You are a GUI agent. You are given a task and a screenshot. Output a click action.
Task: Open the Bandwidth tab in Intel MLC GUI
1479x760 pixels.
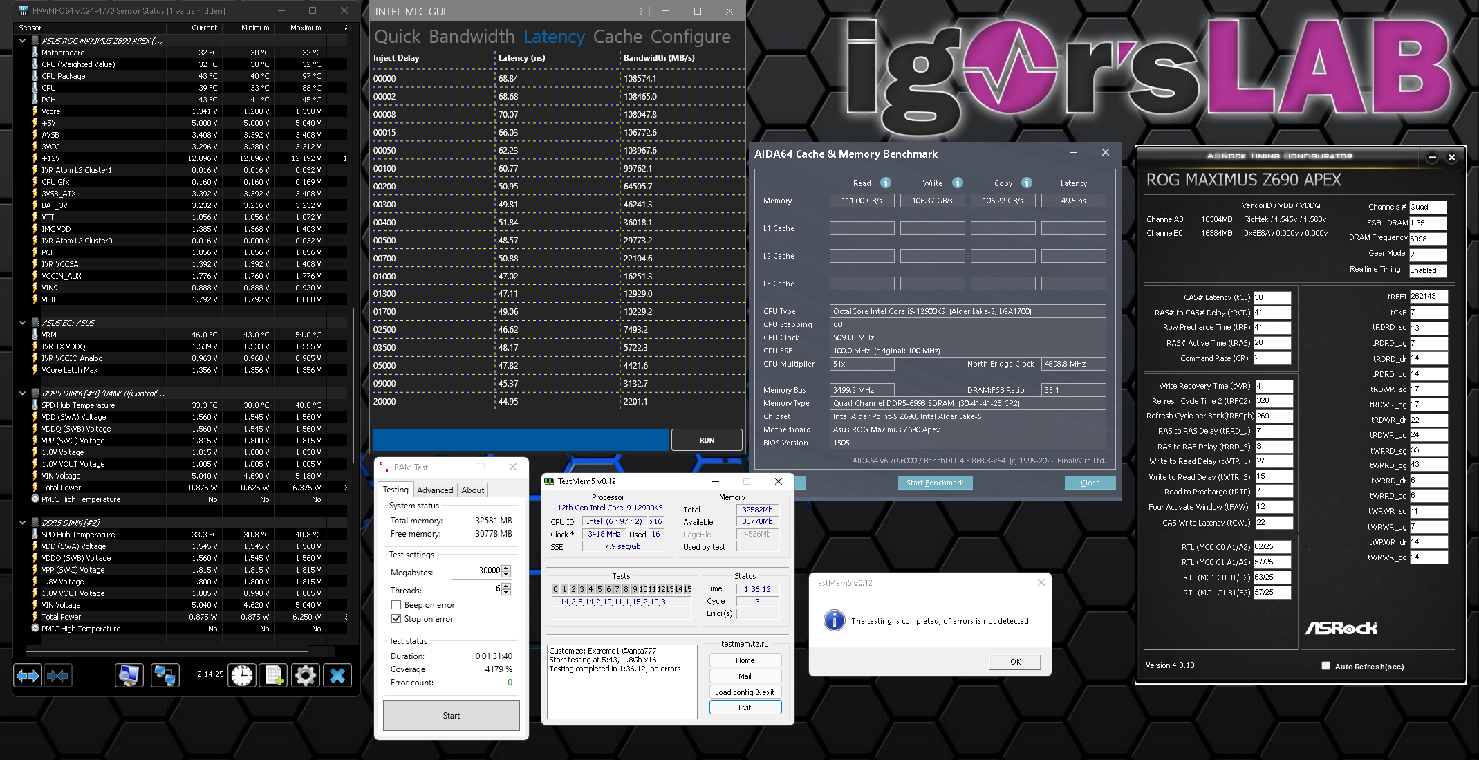tap(472, 37)
